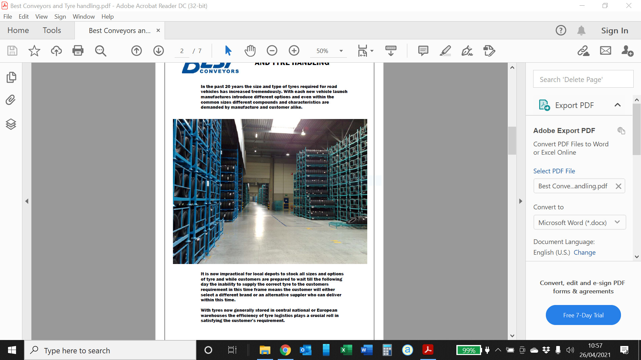This screenshot has height=360, width=641.
Task: Select the Hand pan tool
Action: click(250, 51)
